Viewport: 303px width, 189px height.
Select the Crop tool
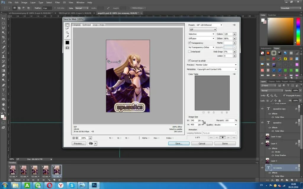point(3,37)
